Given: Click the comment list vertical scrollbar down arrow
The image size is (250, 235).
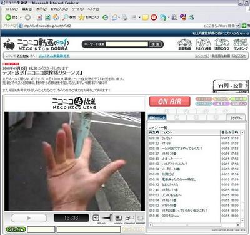Looking at the screenshot, I should click(x=242, y=221).
